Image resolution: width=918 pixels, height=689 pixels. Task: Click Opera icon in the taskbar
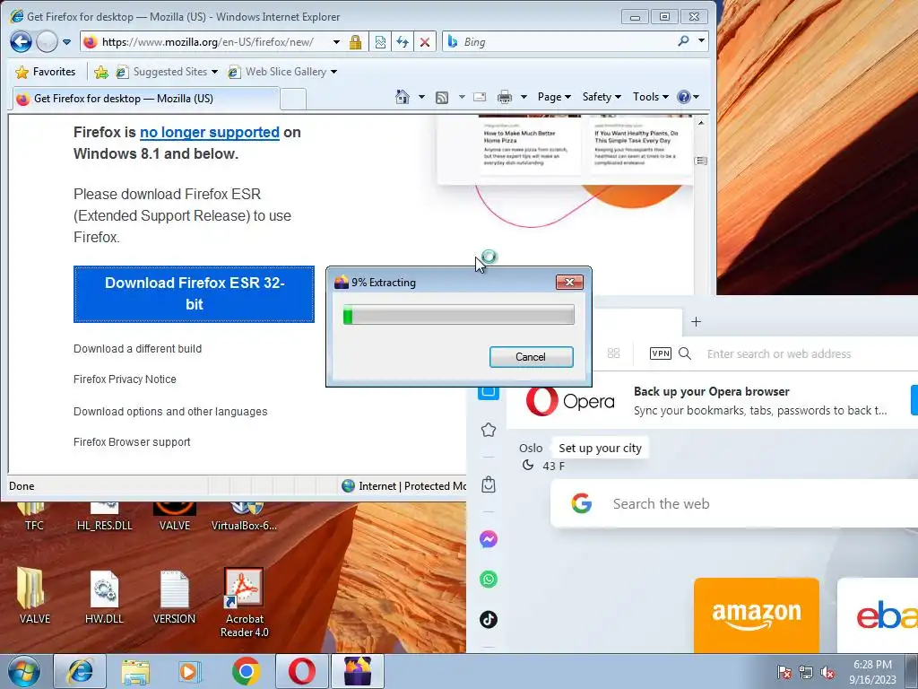pyautogui.click(x=301, y=671)
